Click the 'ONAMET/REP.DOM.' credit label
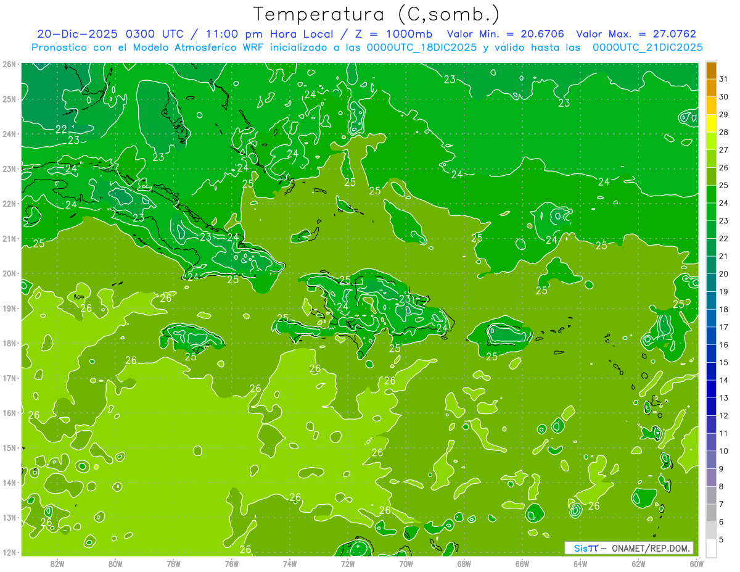The width and height of the screenshot is (740, 572). [650, 548]
